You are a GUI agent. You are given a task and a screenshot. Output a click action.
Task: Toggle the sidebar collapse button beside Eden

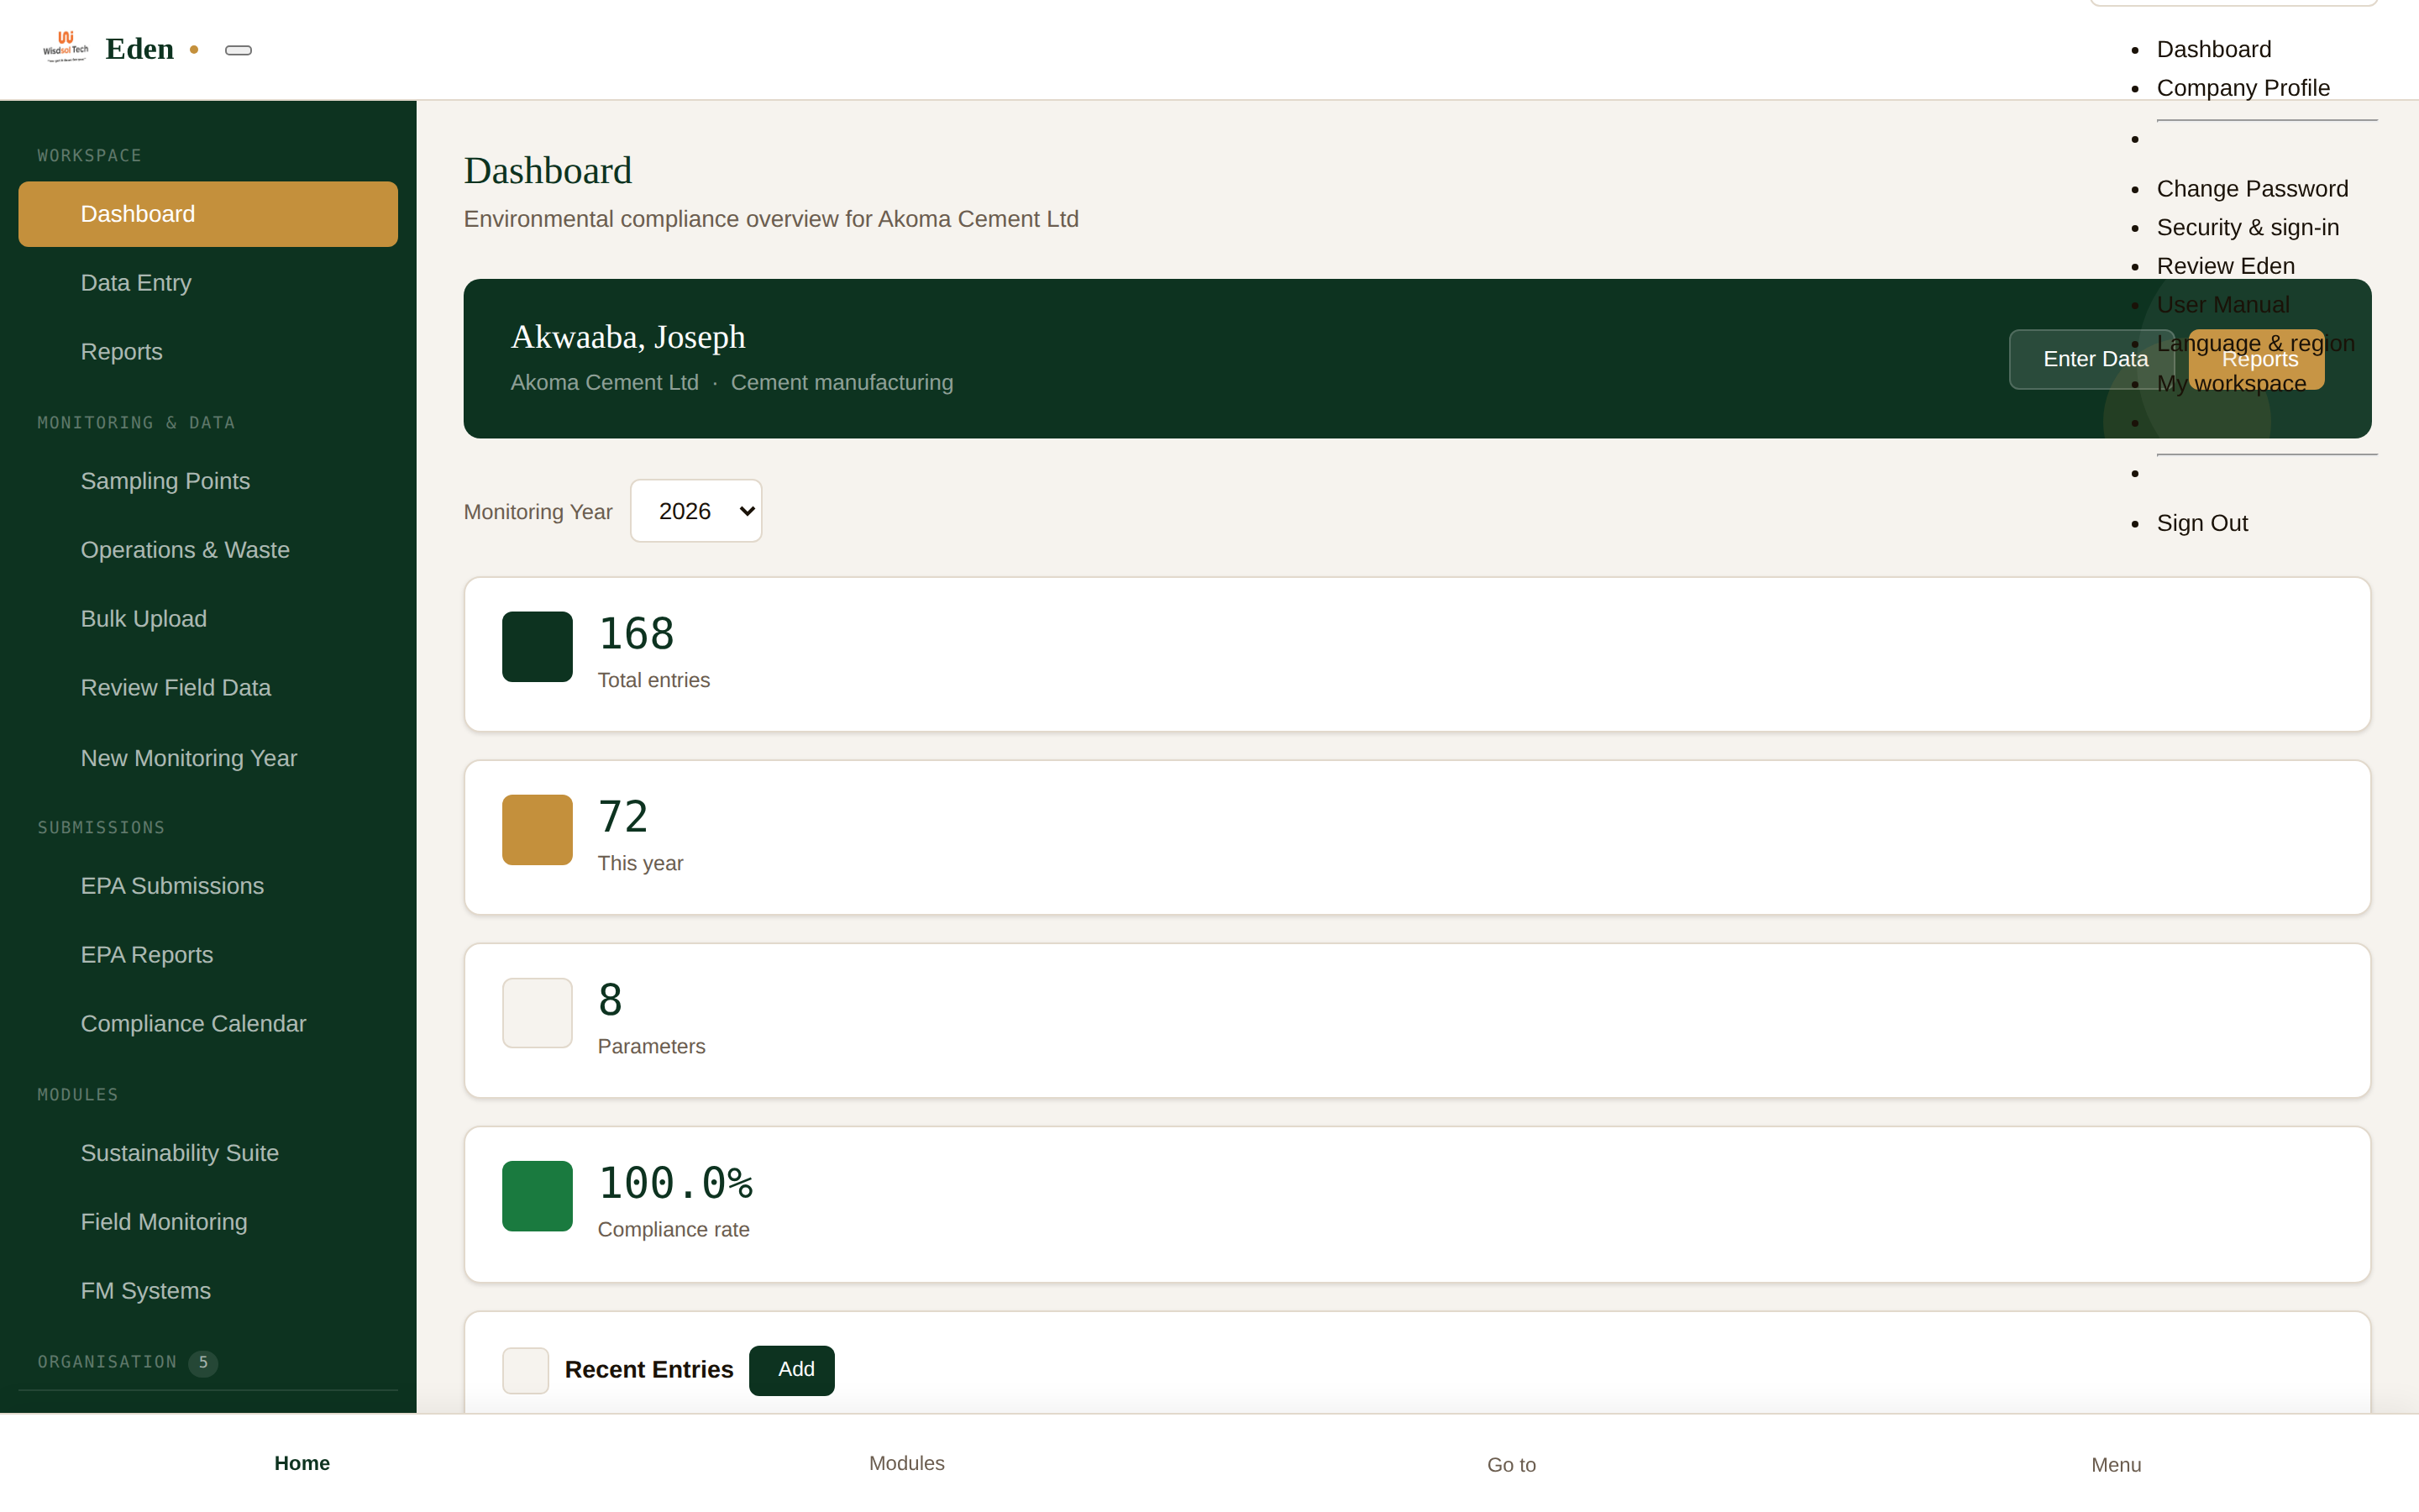pos(238,50)
